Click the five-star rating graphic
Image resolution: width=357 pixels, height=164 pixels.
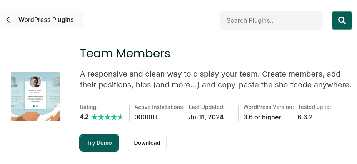tap(107, 117)
